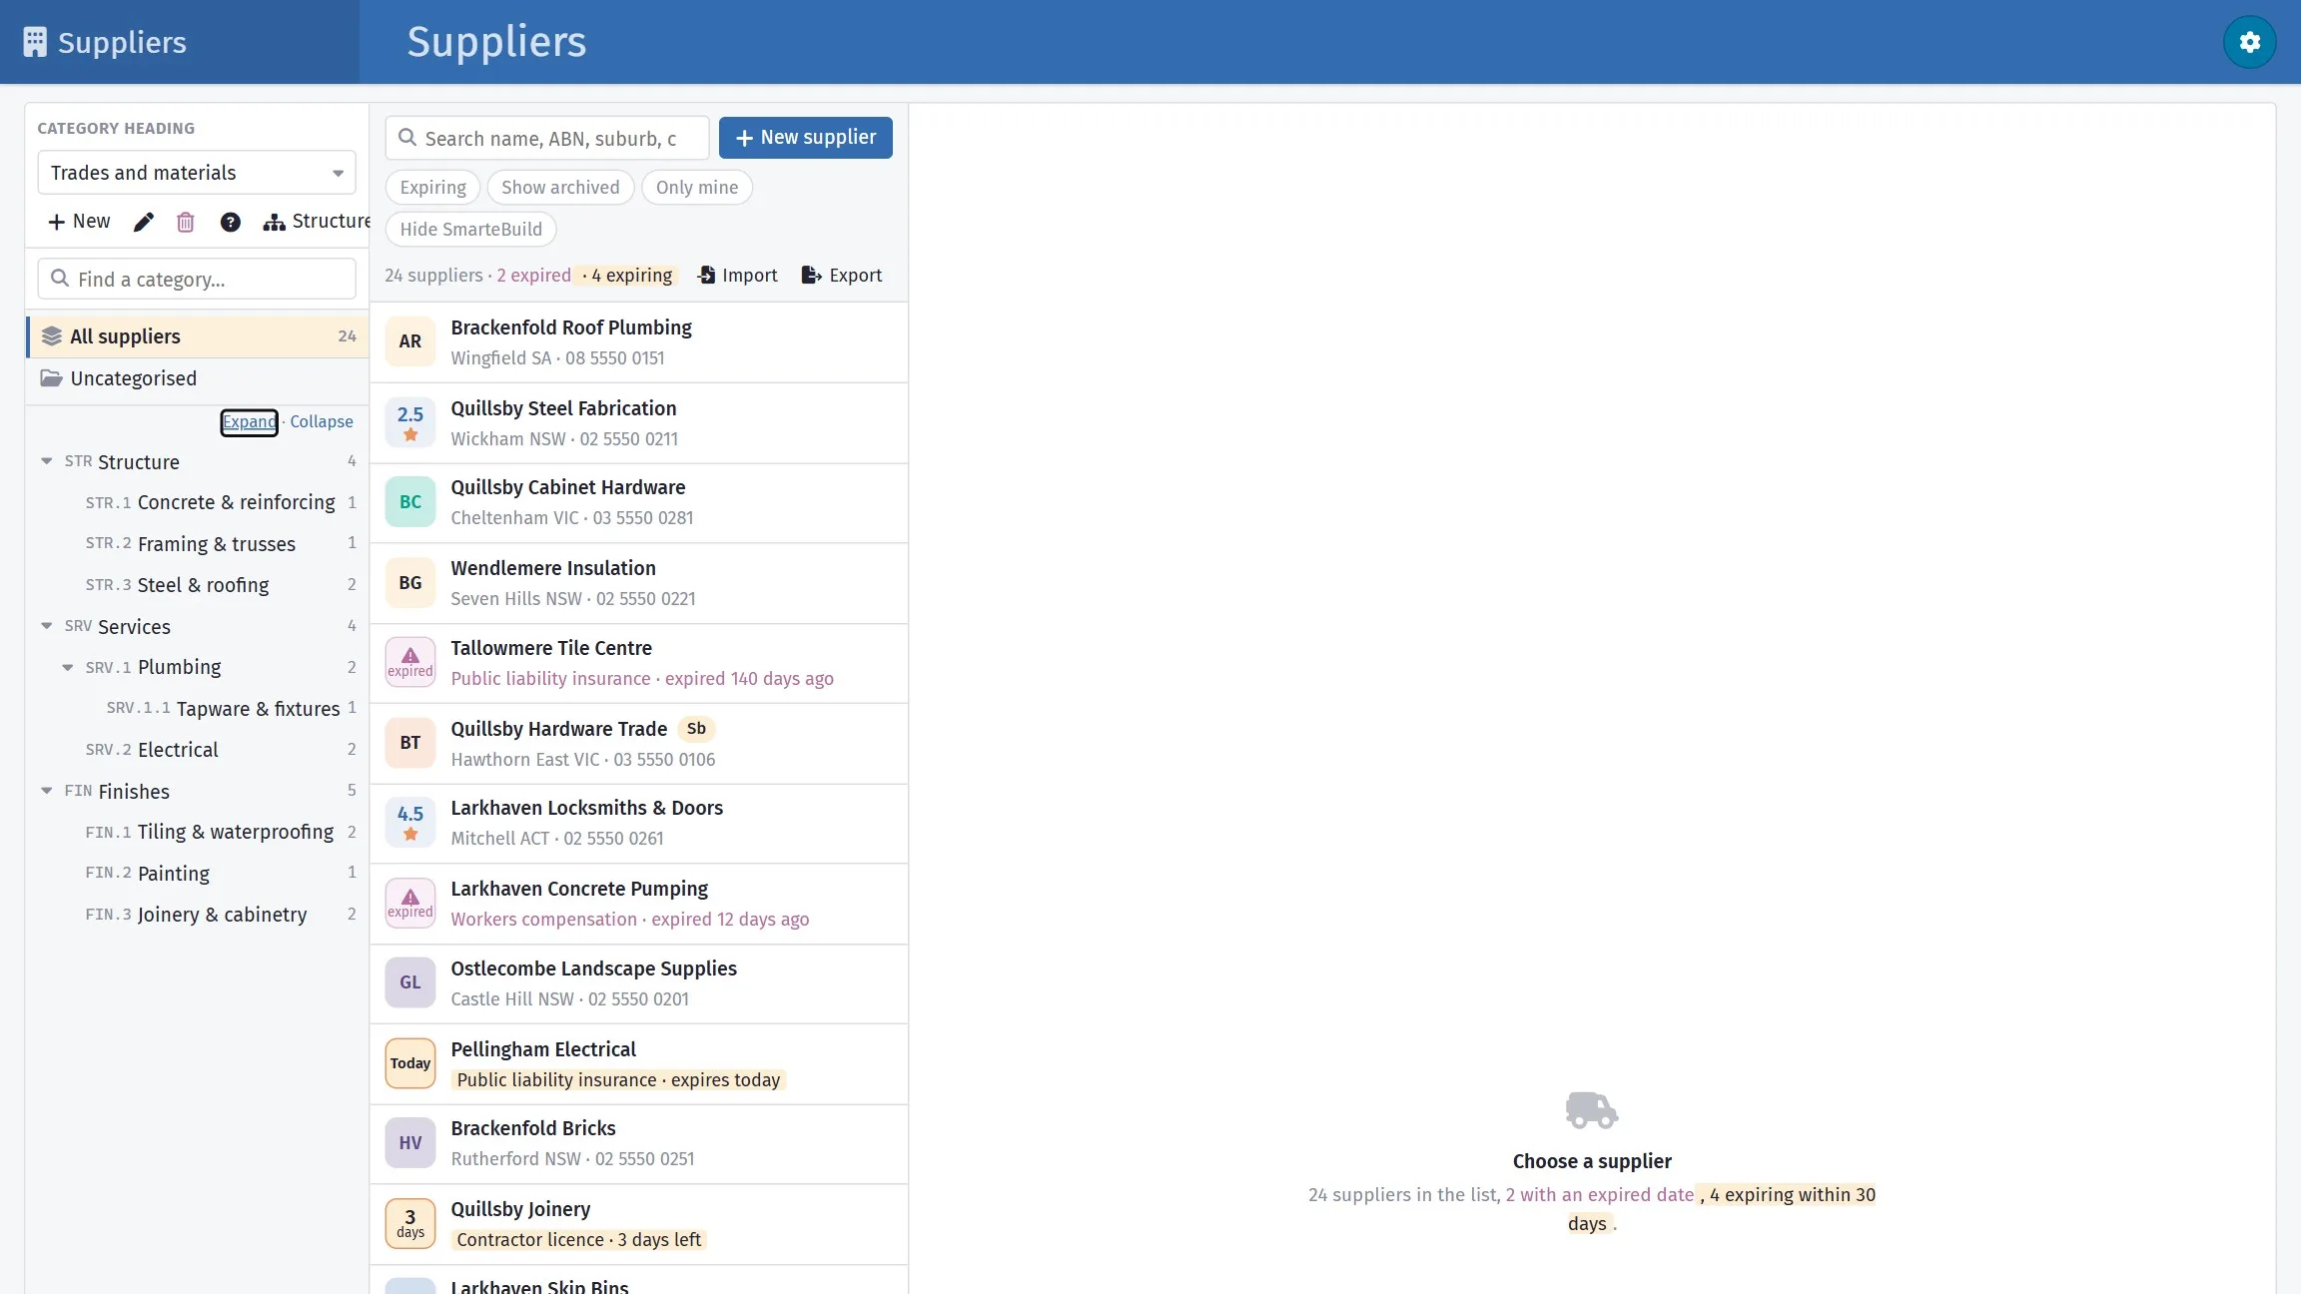Open Ostlecombe Landscape Supplies entry
This screenshot has width=2301, height=1294.
pos(639,984)
